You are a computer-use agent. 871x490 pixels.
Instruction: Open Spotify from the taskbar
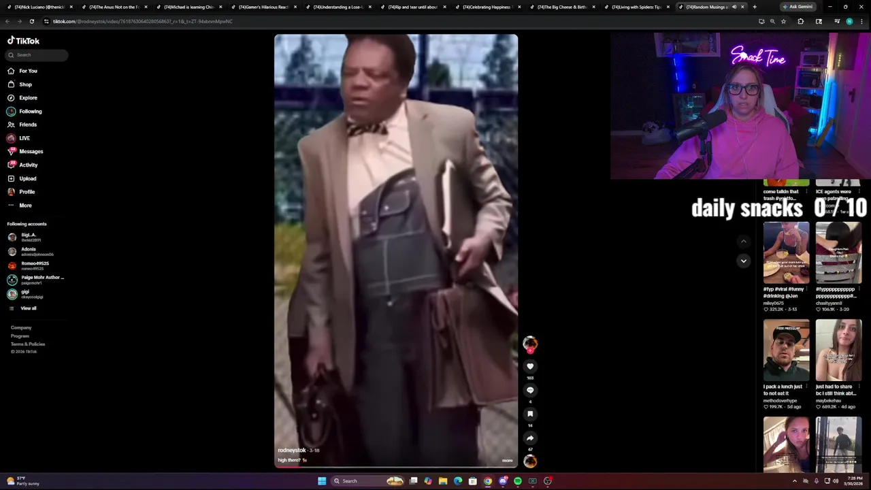518,481
